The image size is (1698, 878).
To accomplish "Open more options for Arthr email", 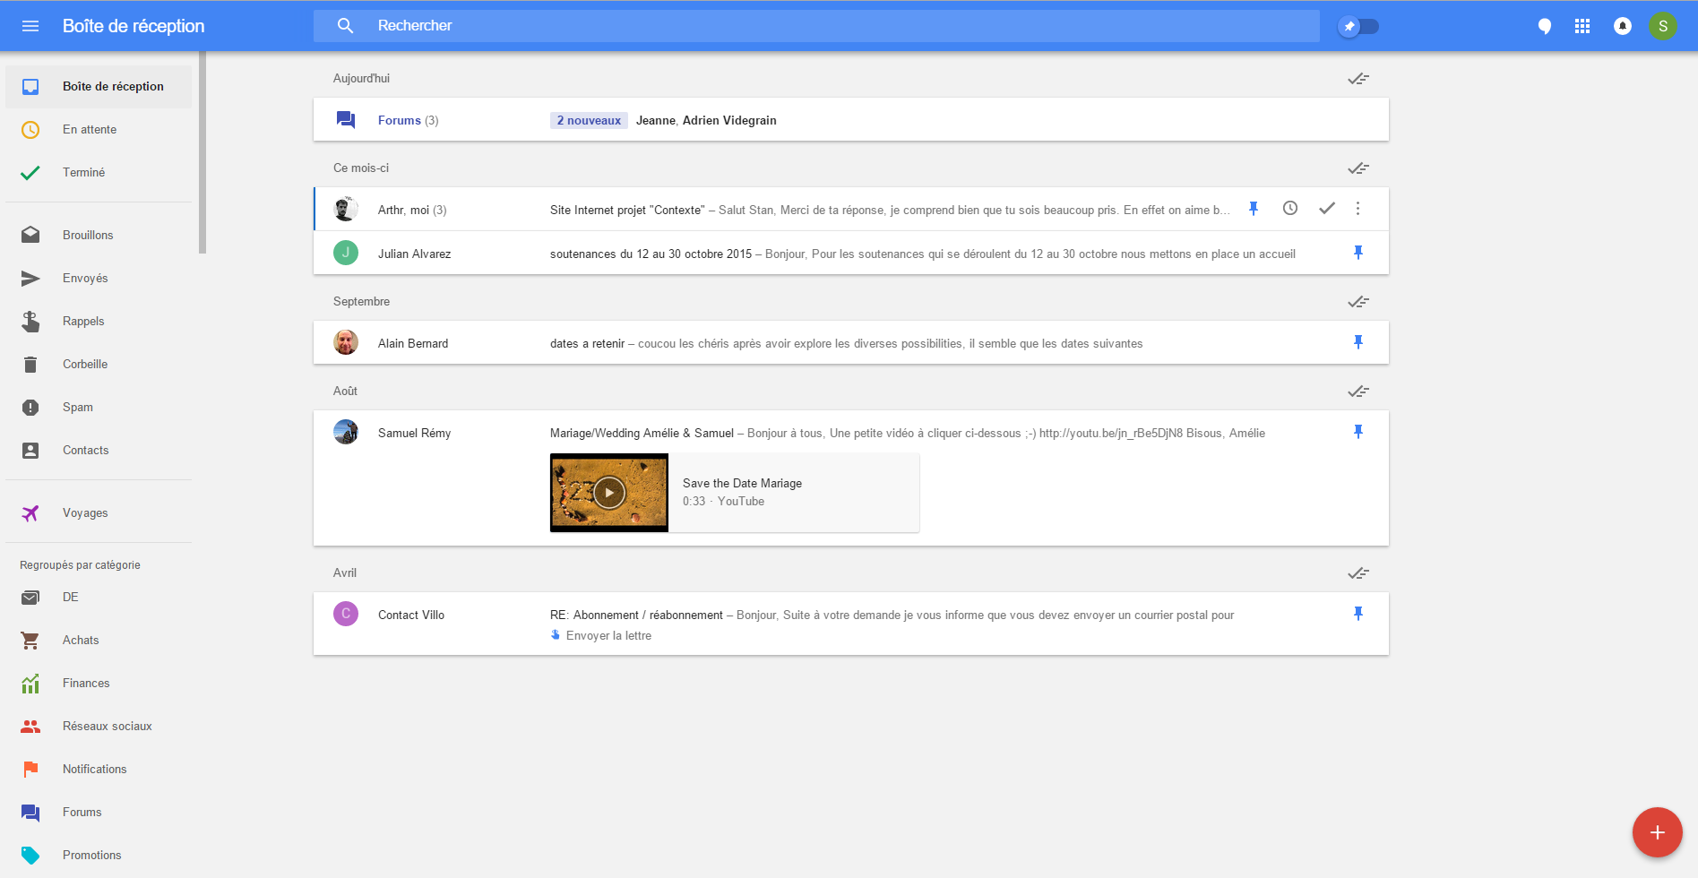I will pos(1358,209).
